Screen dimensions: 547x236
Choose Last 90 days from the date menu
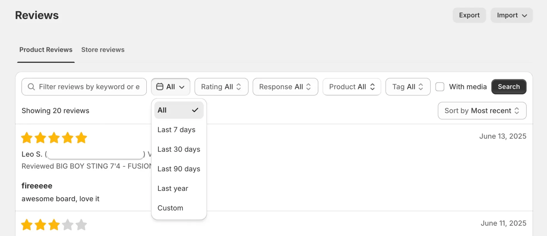click(x=179, y=169)
